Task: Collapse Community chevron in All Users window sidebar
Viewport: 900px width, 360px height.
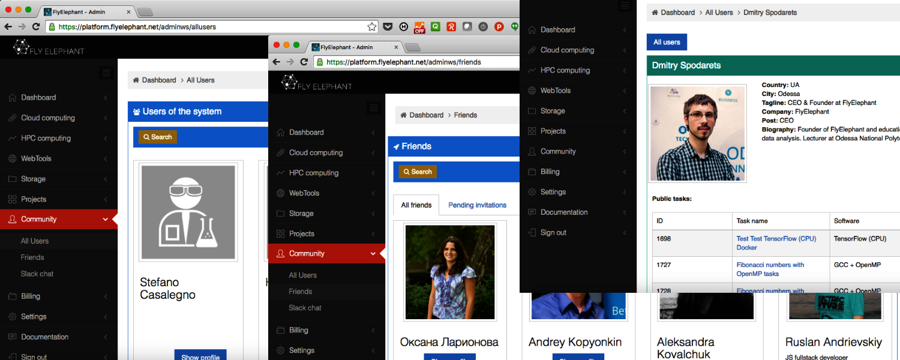Action: pos(106,220)
